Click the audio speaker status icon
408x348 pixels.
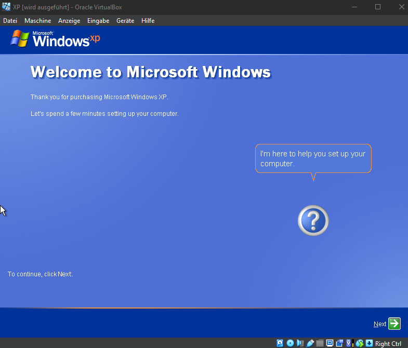click(300, 343)
